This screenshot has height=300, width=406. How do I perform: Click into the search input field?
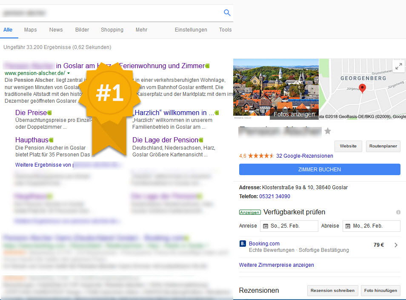pyautogui.click(x=112, y=13)
